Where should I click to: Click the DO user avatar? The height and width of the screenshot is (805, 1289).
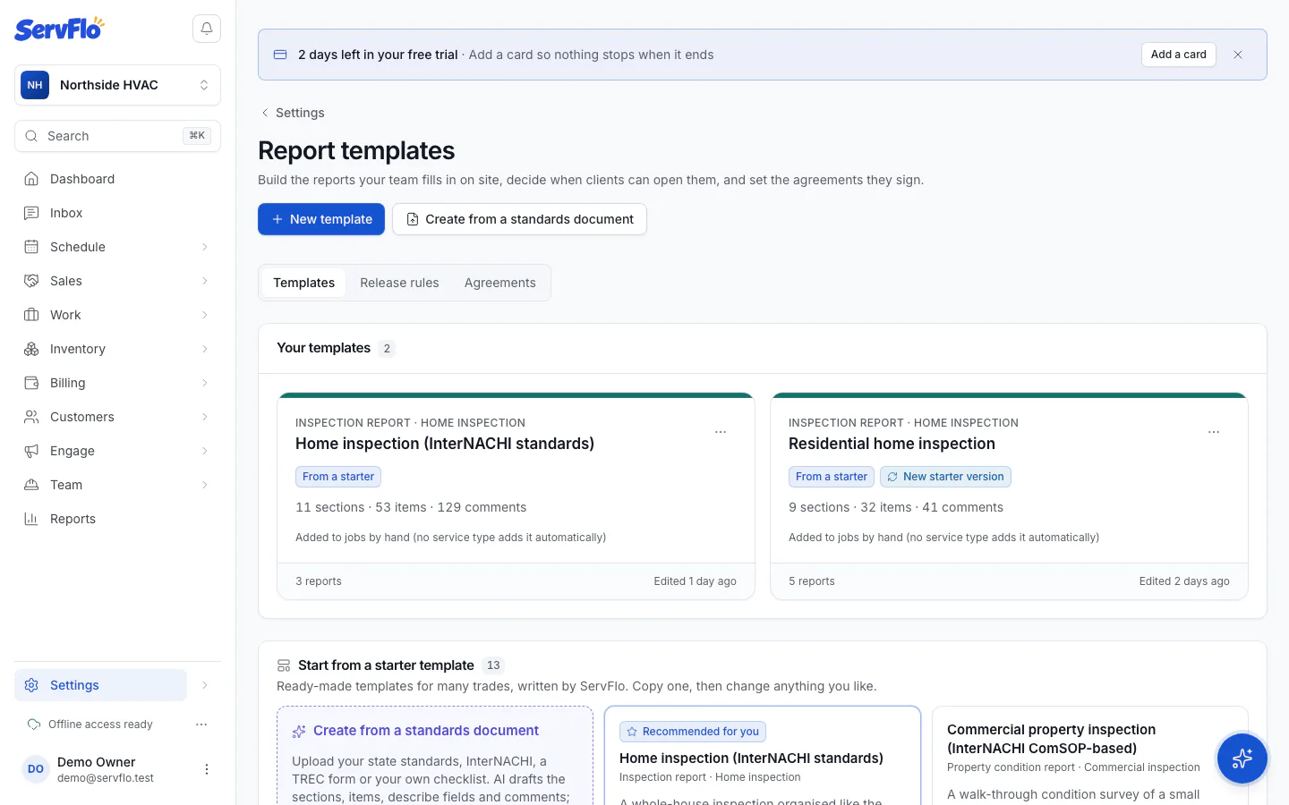coord(36,769)
